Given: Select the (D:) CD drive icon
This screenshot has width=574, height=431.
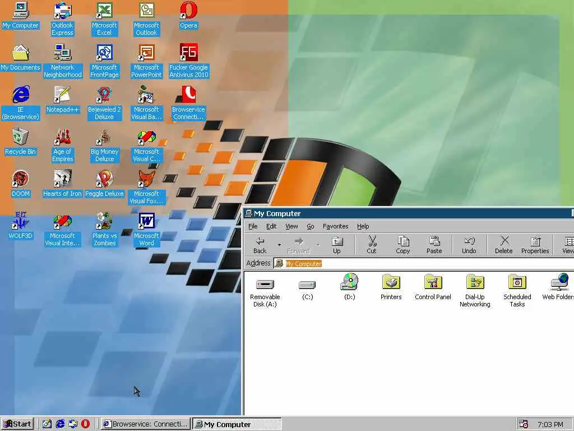Looking at the screenshot, I should click(350, 287).
